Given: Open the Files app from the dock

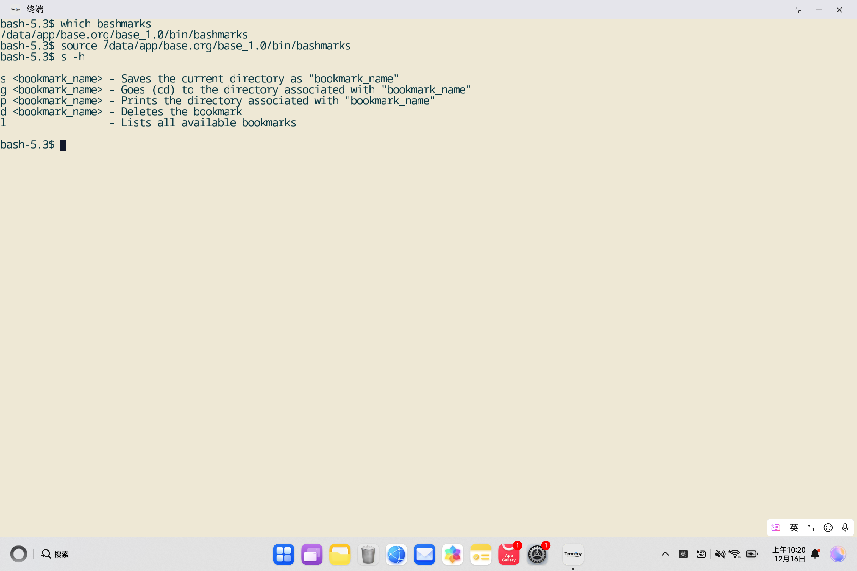Looking at the screenshot, I should pos(340,554).
